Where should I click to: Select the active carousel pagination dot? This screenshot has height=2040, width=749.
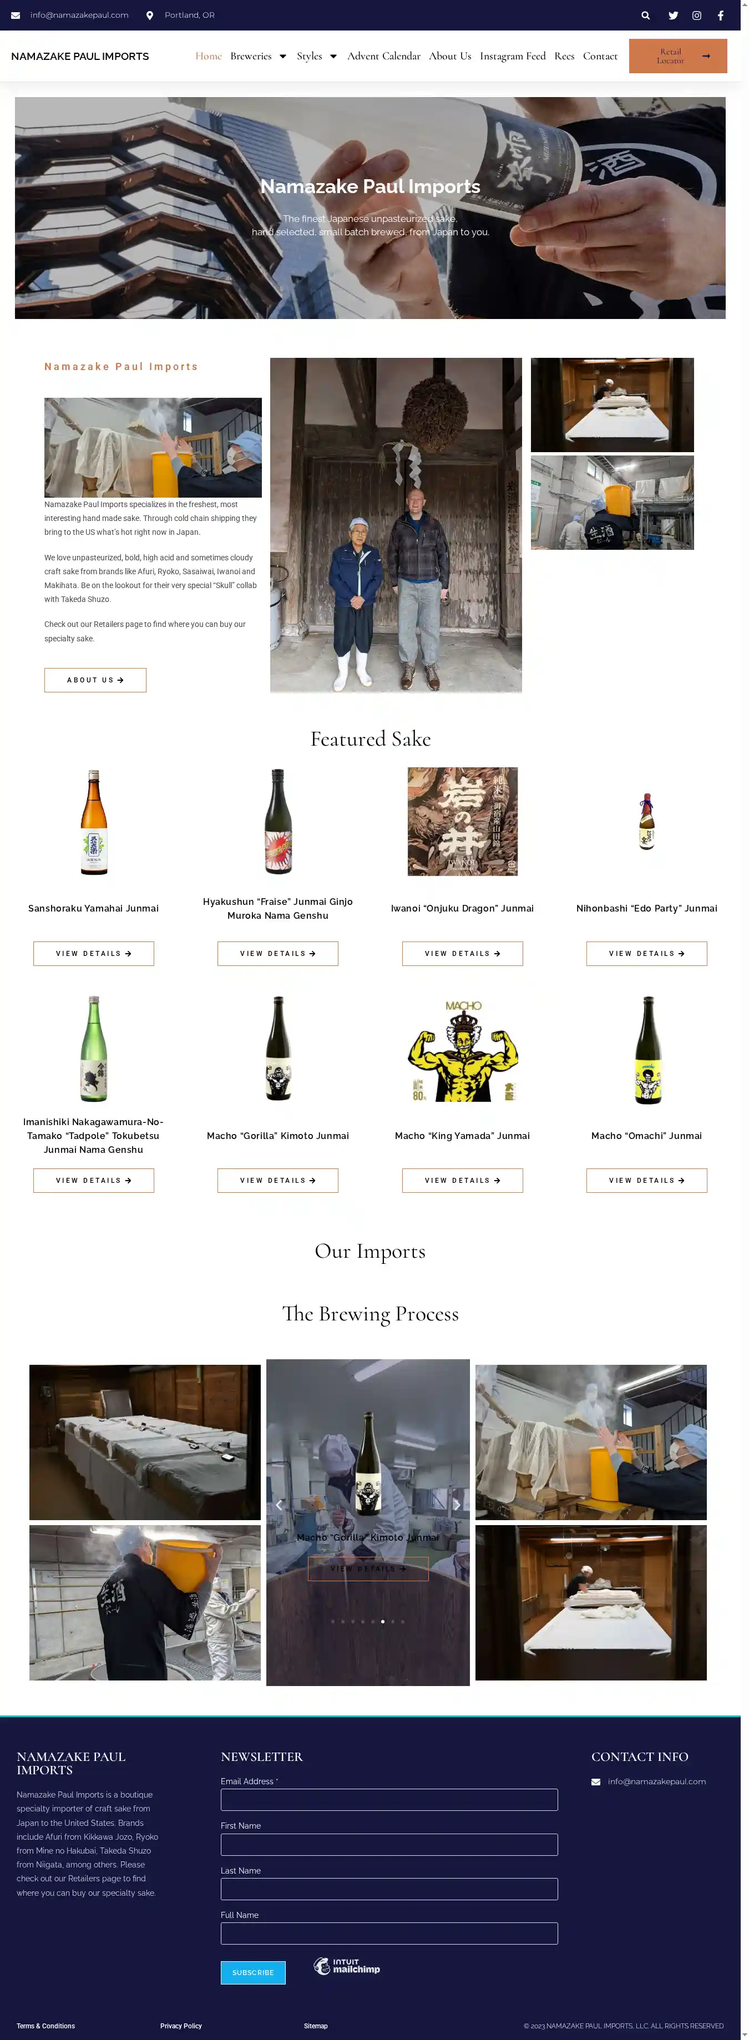click(x=382, y=1621)
